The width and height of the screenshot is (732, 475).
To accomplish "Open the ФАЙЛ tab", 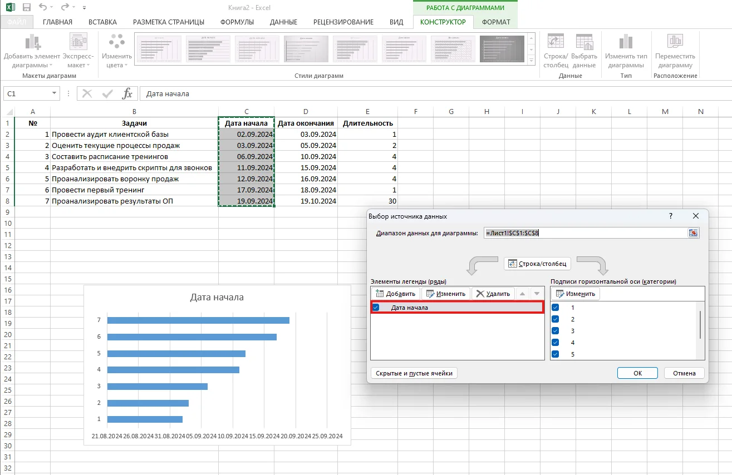I will pyautogui.click(x=17, y=22).
